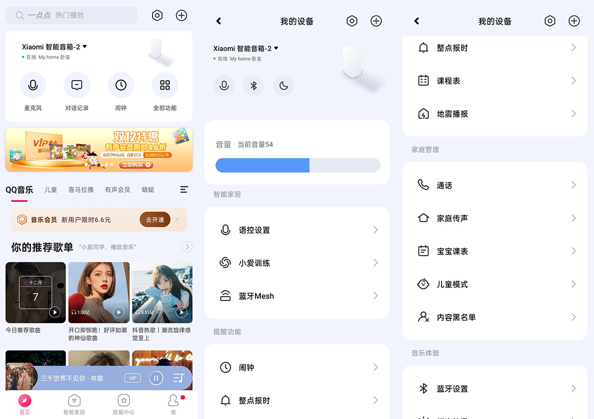Tap the 宝宝课表 schedule icon
Image resolution: width=594 pixels, height=419 pixels.
pyautogui.click(x=423, y=251)
